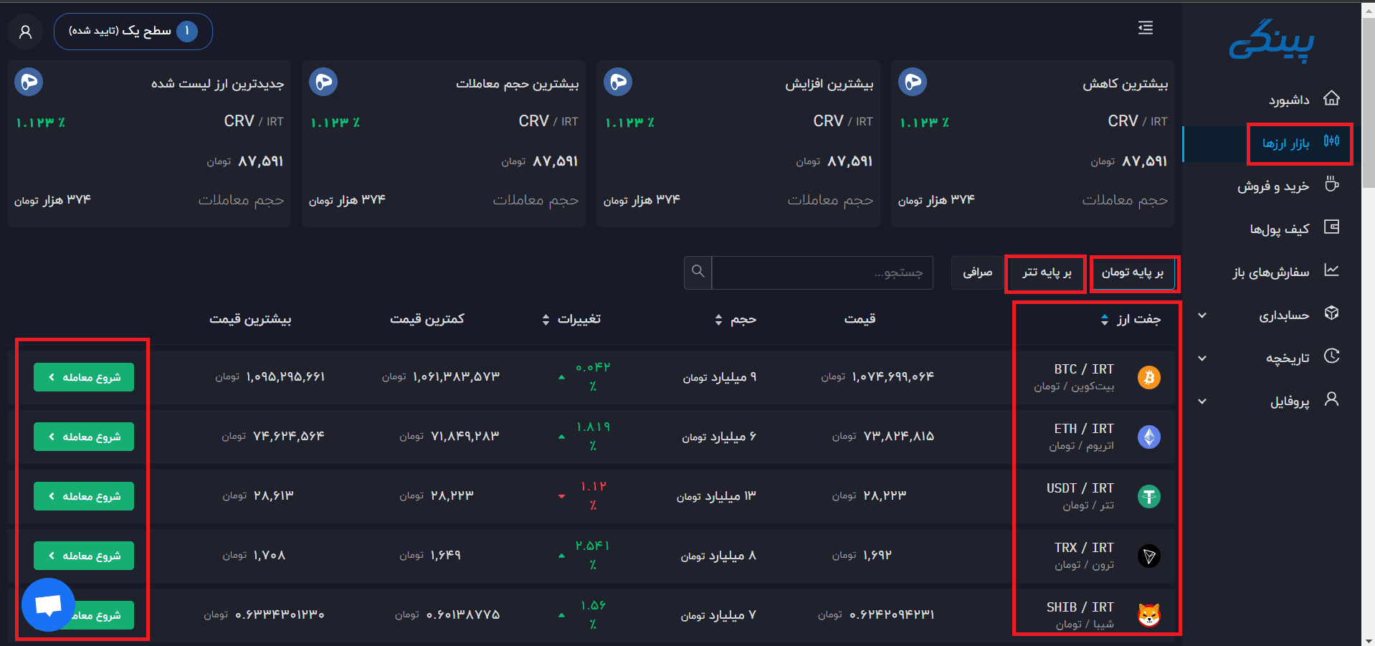Click the BTC / IRT pair name
This screenshot has width=1375, height=646.
pyautogui.click(x=1084, y=369)
